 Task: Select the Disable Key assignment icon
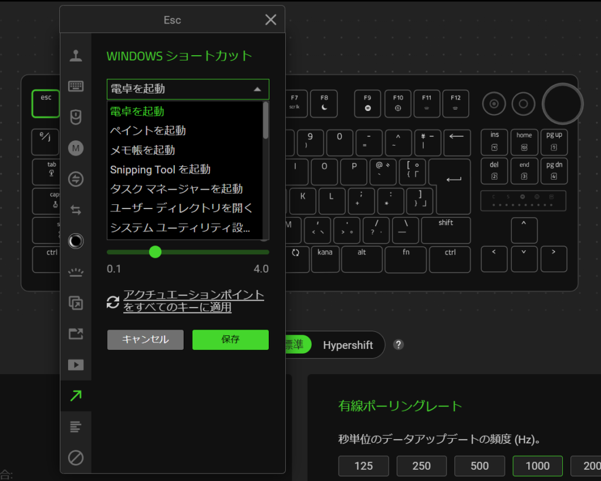[76, 458]
